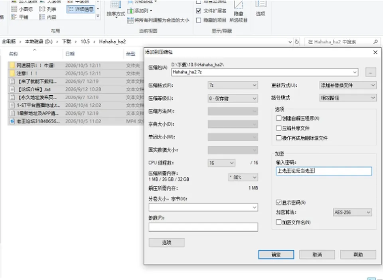Click 隐藏所选项目 hide selected items

click(238, 12)
